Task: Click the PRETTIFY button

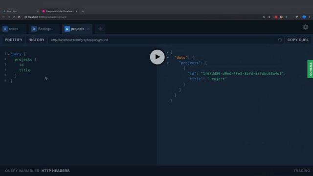Action: coord(14,40)
